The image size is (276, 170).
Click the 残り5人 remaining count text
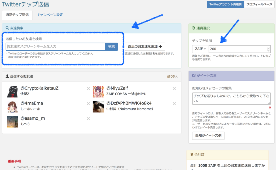[172, 76]
